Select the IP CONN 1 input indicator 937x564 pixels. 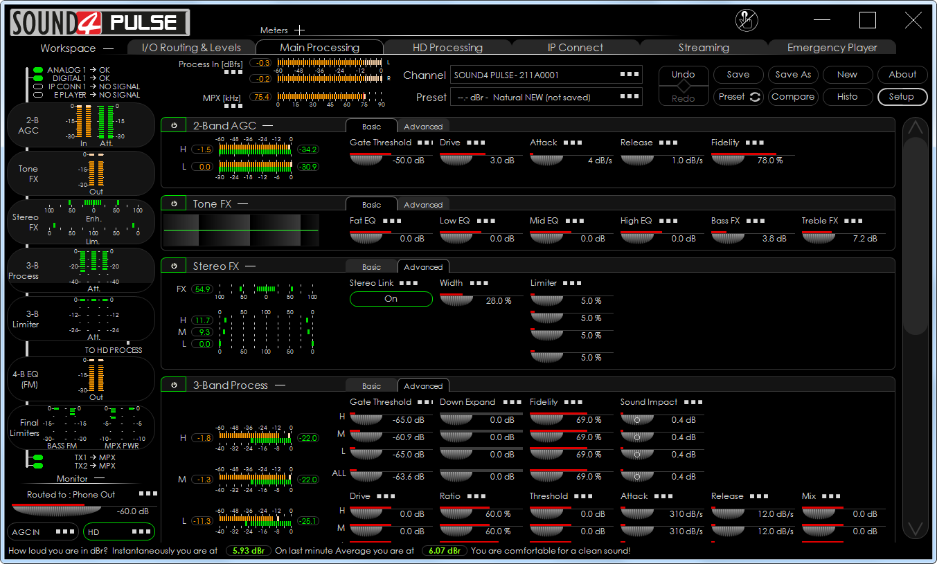(x=38, y=87)
